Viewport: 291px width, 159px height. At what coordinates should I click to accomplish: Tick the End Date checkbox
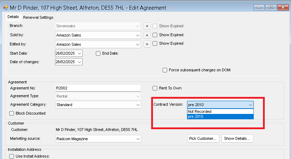click(x=98, y=53)
